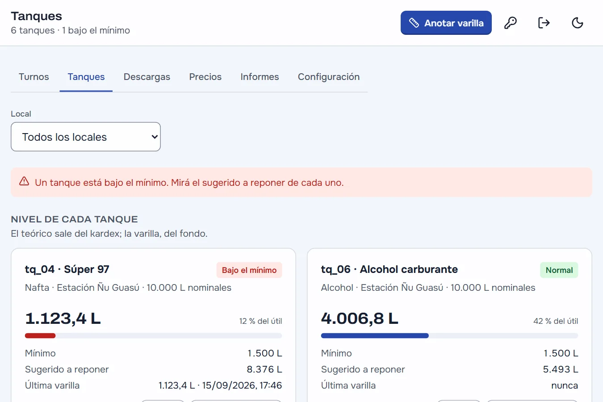
Task: Click the low tank alert banner text
Action: coord(189,183)
